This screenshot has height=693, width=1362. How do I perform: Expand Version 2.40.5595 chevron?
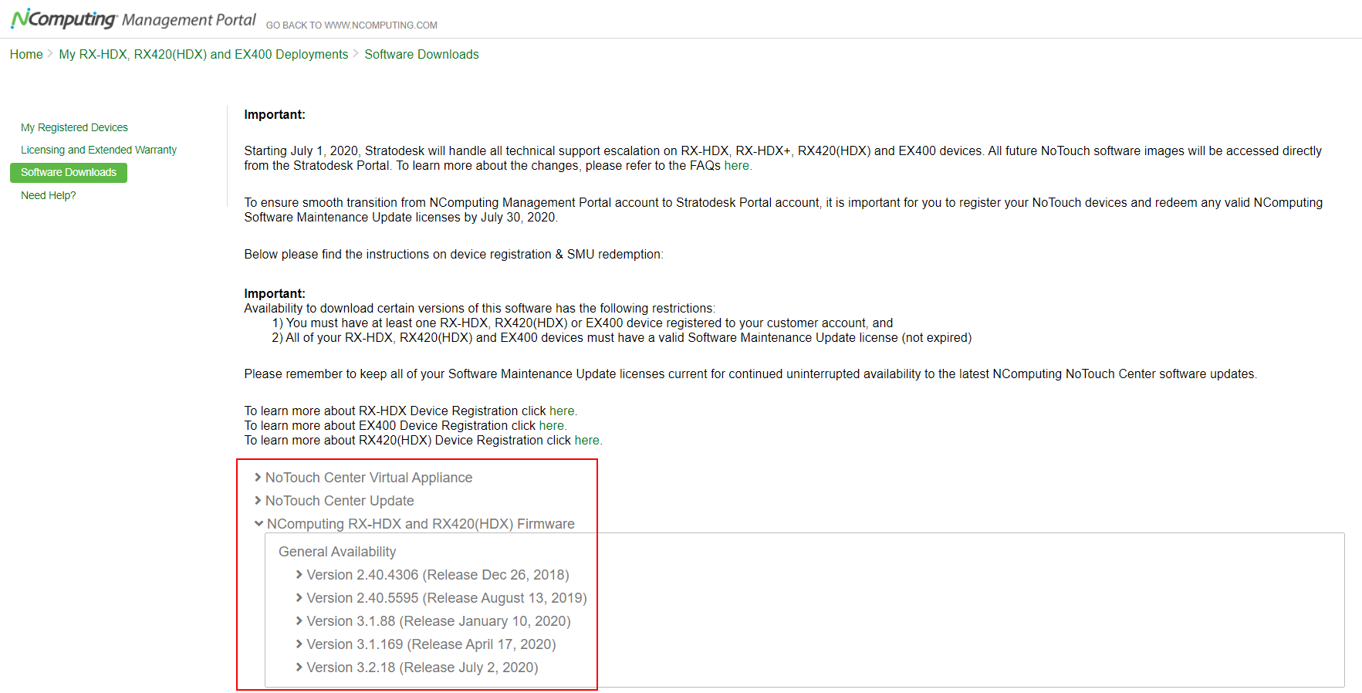(x=299, y=598)
